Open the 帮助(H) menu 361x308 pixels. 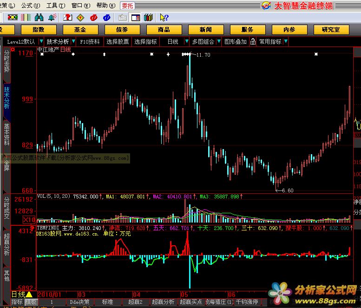pyautogui.click(x=106, y=6)
